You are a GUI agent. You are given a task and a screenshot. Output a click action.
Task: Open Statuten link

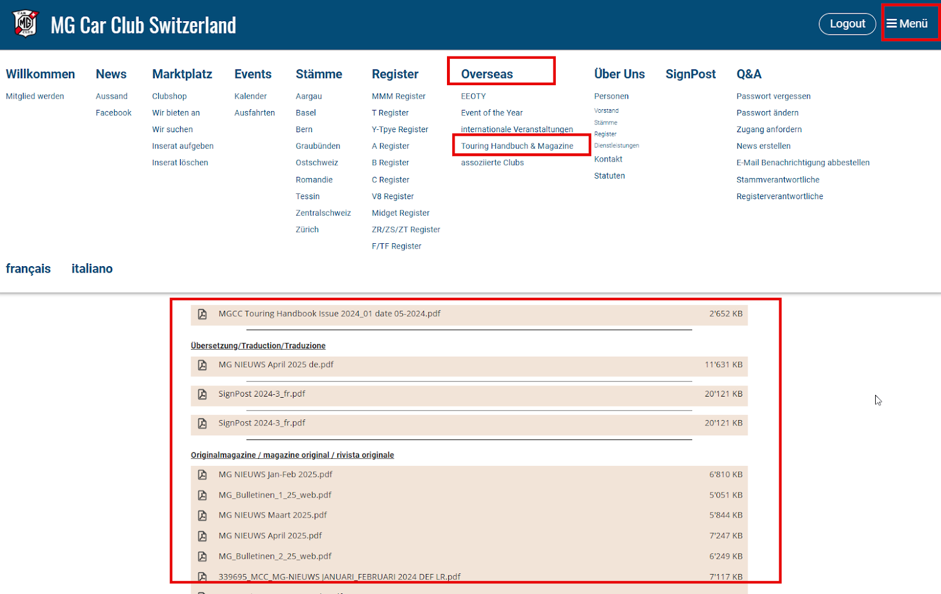point(609,176)
